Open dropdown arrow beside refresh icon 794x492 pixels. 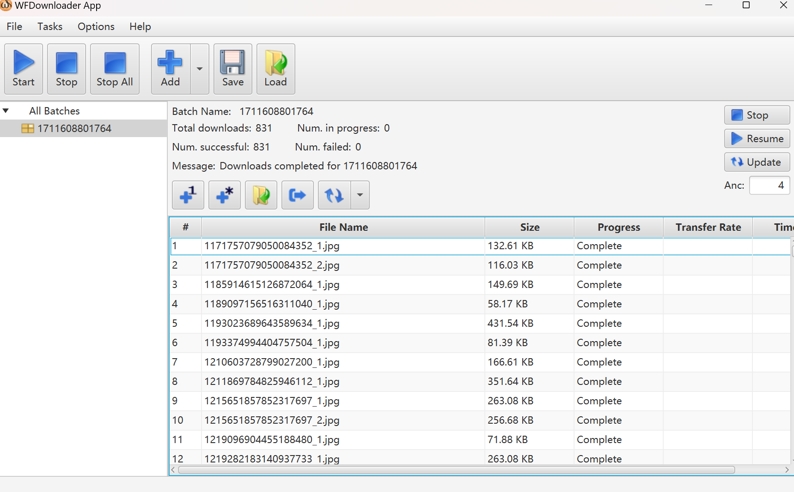[360, 195]
